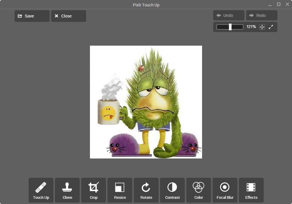Open the Crop tool
292x204 pixels.
pyautogui.click(x=93, y=190)
